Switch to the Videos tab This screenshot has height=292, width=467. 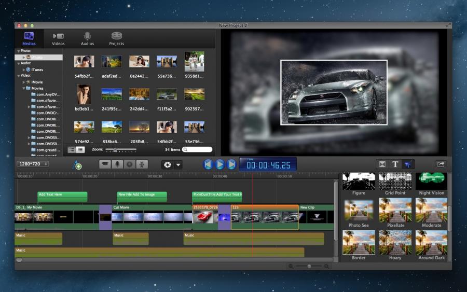click(x=58, y=39)
